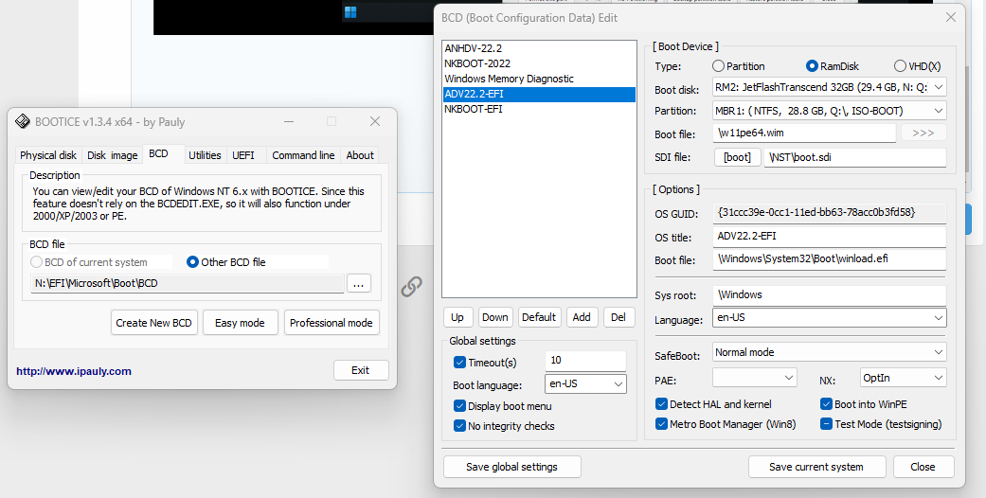986x498 pixels.
Task: Toggle Metro Boot Manager (Win8)
Action: tap(661, 424)
